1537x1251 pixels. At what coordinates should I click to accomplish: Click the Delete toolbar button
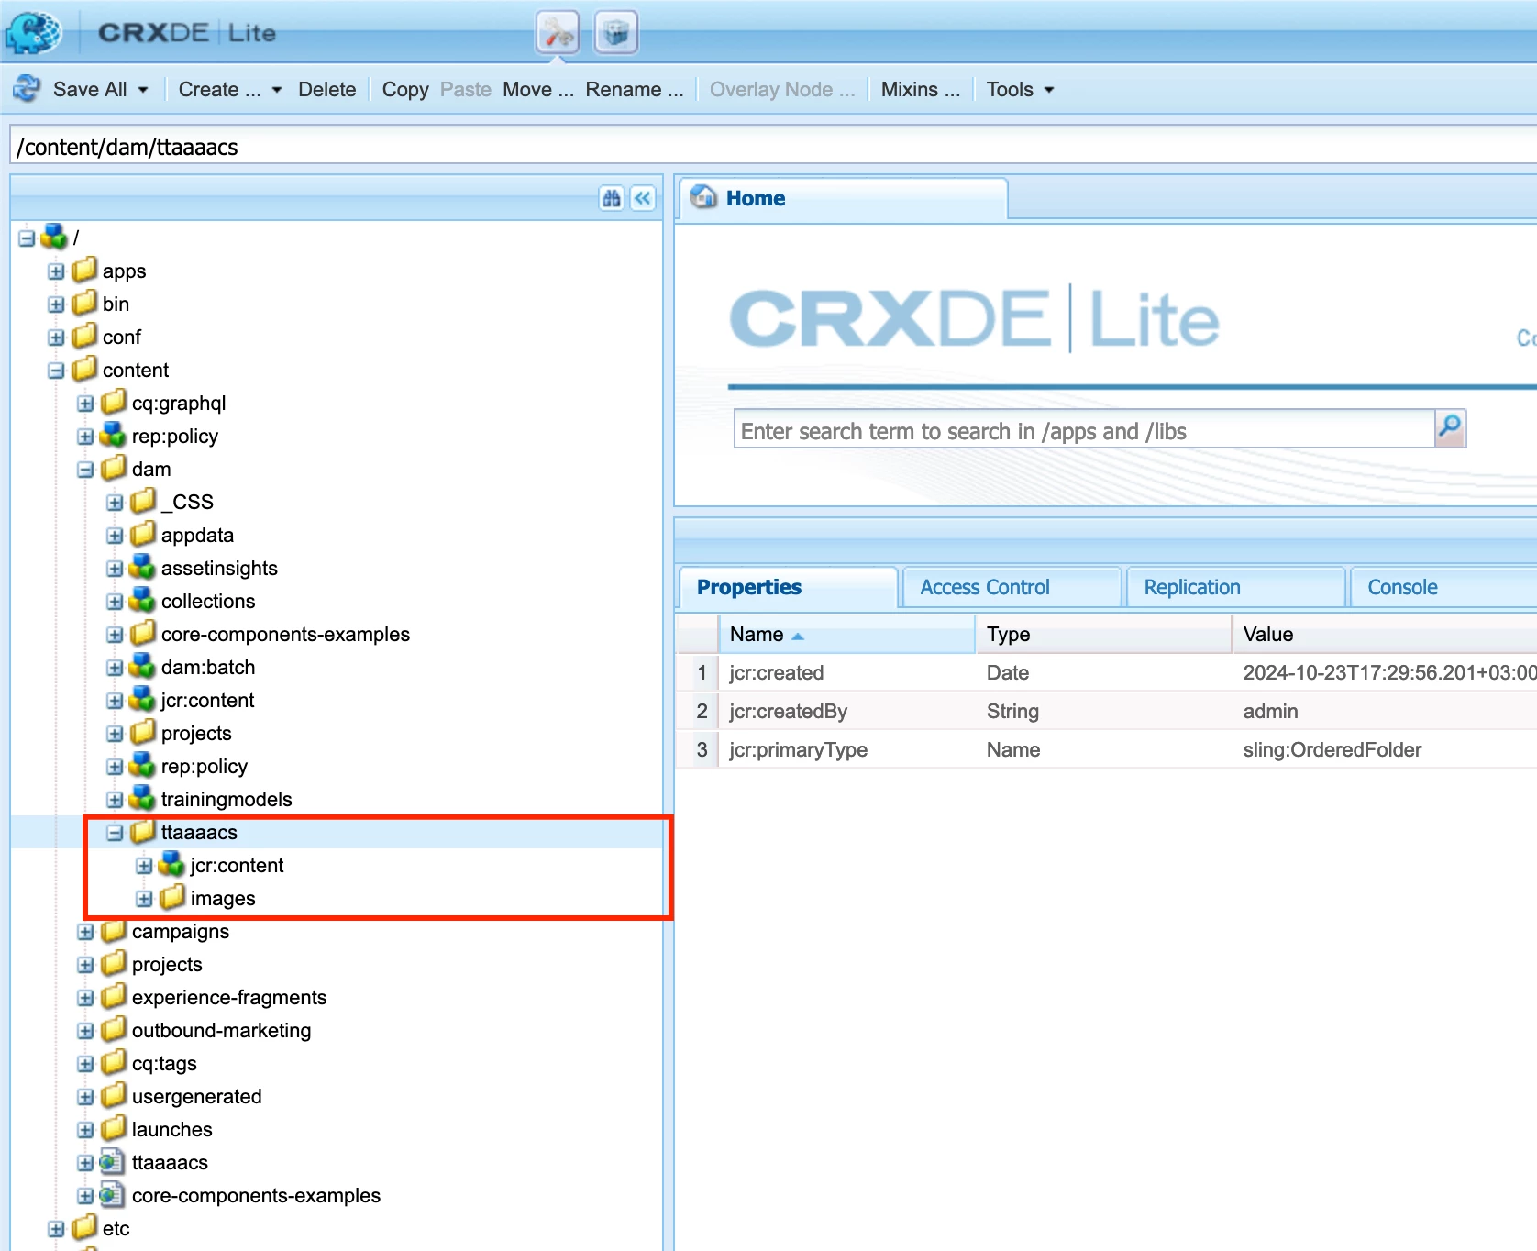point(327,89)
